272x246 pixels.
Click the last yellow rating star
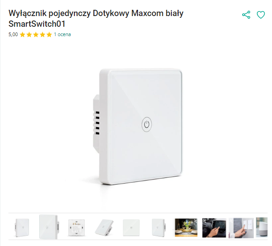coord(49,35)
